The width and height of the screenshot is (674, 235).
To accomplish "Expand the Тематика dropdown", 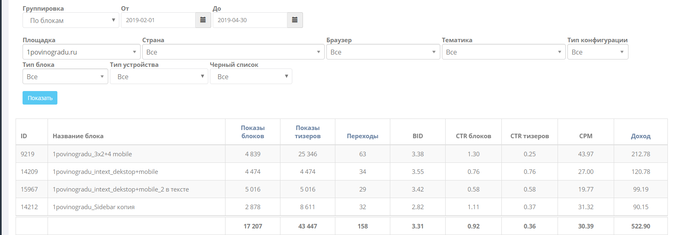I will coord(503,52).
